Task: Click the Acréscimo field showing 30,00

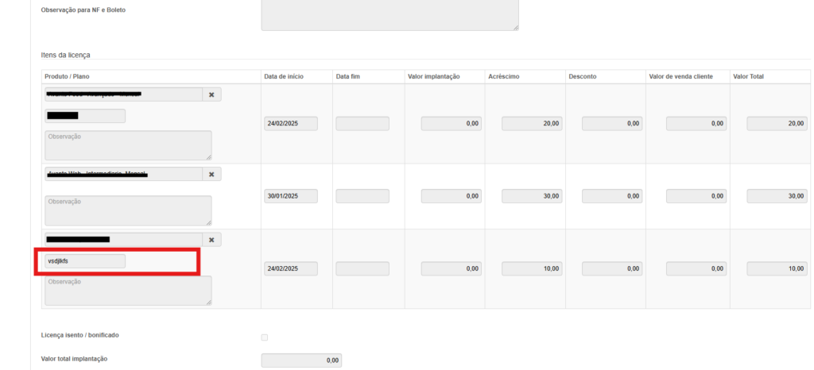Action: pos(532,196)
